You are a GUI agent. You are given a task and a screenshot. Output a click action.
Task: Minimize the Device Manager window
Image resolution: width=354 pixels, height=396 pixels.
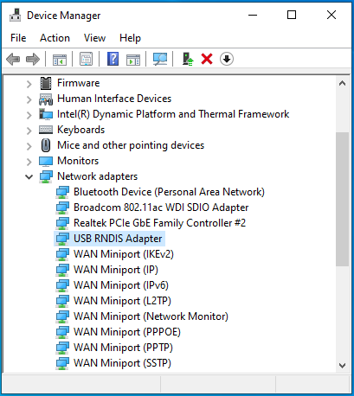[x=253, y=15]
